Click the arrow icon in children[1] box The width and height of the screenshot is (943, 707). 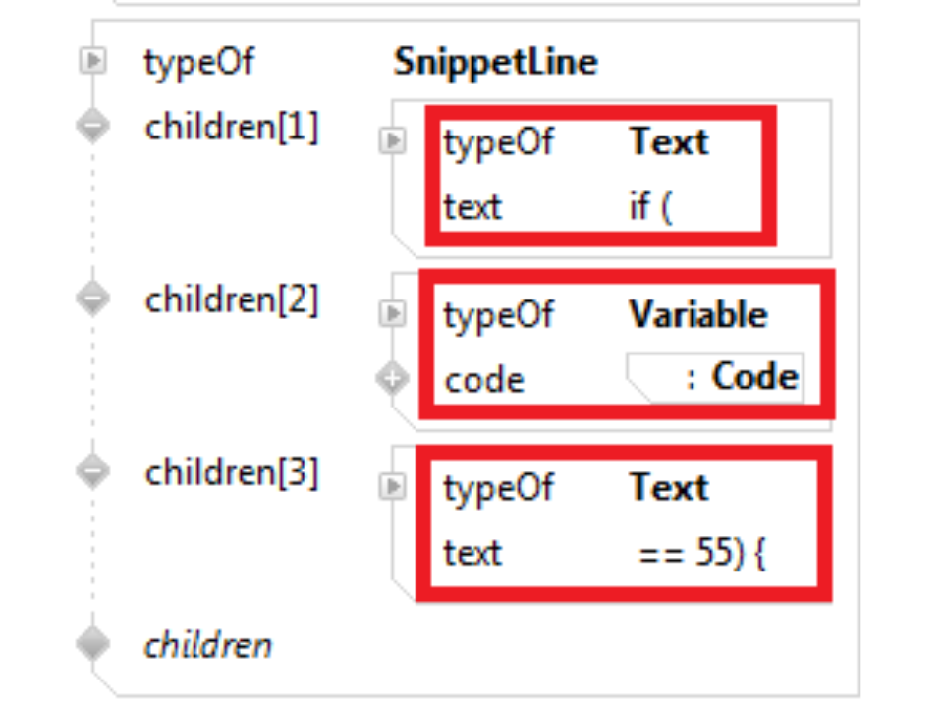[x=393, y=141]
